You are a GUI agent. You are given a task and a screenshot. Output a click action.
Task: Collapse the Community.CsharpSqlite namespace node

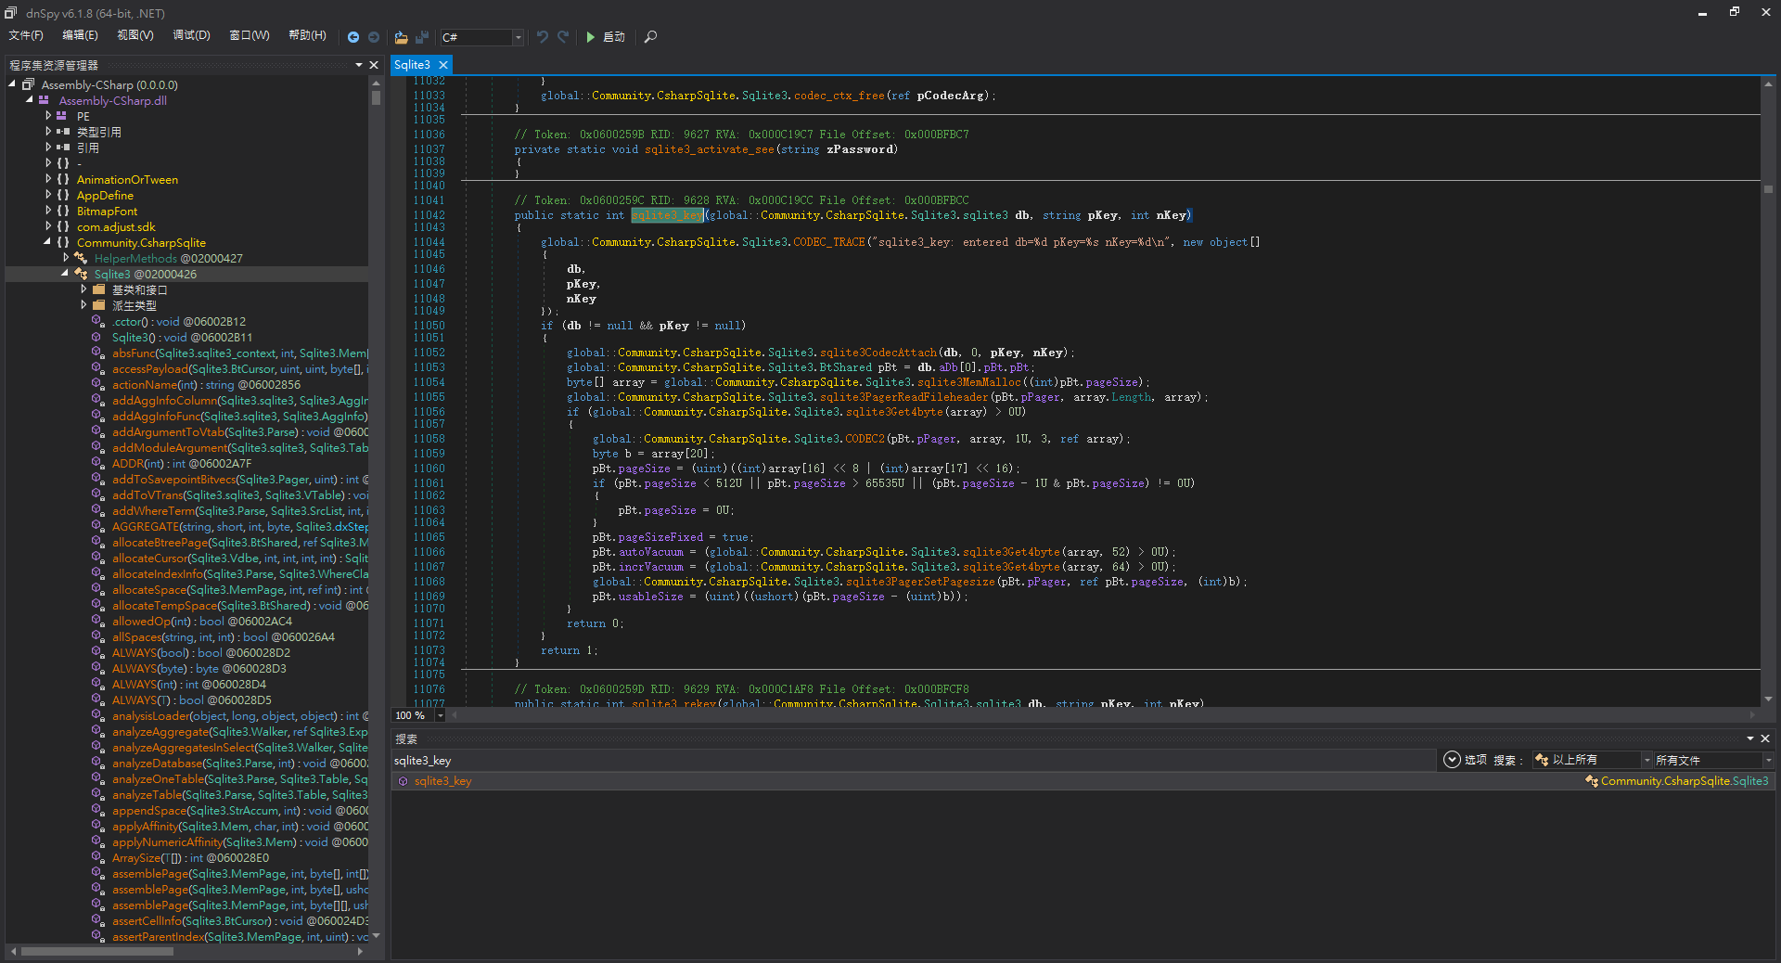[x=47, y=242]
